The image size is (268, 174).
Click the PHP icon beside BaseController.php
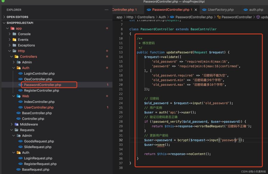click(18, 113)
